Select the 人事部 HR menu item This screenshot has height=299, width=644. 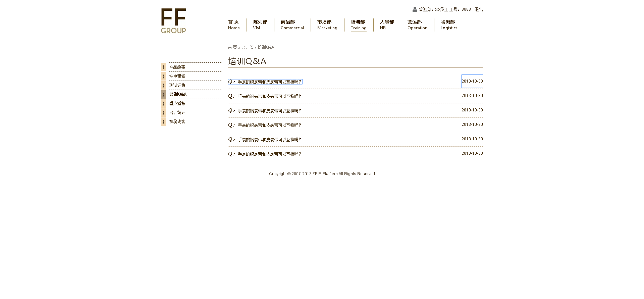click(387, 25)
